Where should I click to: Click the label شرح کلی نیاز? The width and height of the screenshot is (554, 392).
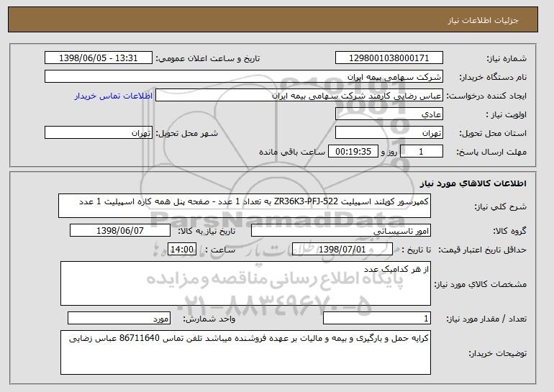click(500, 206)
